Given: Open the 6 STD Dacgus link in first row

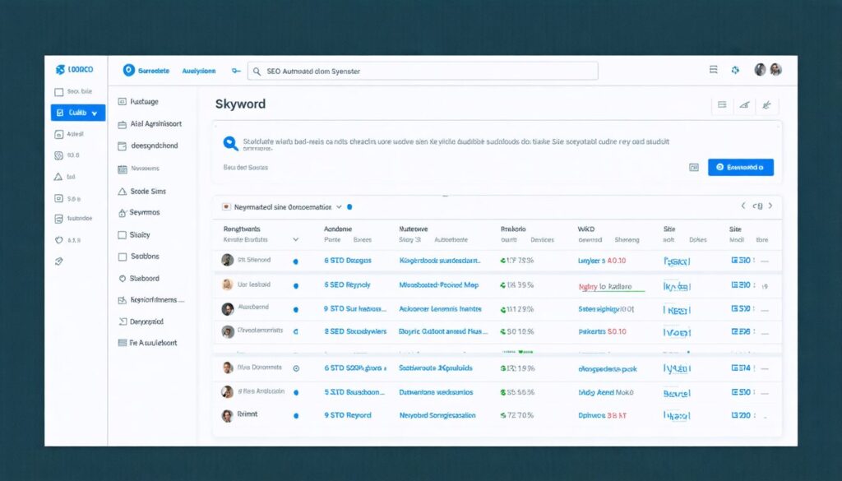Looking at the screenshot, I should (x=348, y=261).
